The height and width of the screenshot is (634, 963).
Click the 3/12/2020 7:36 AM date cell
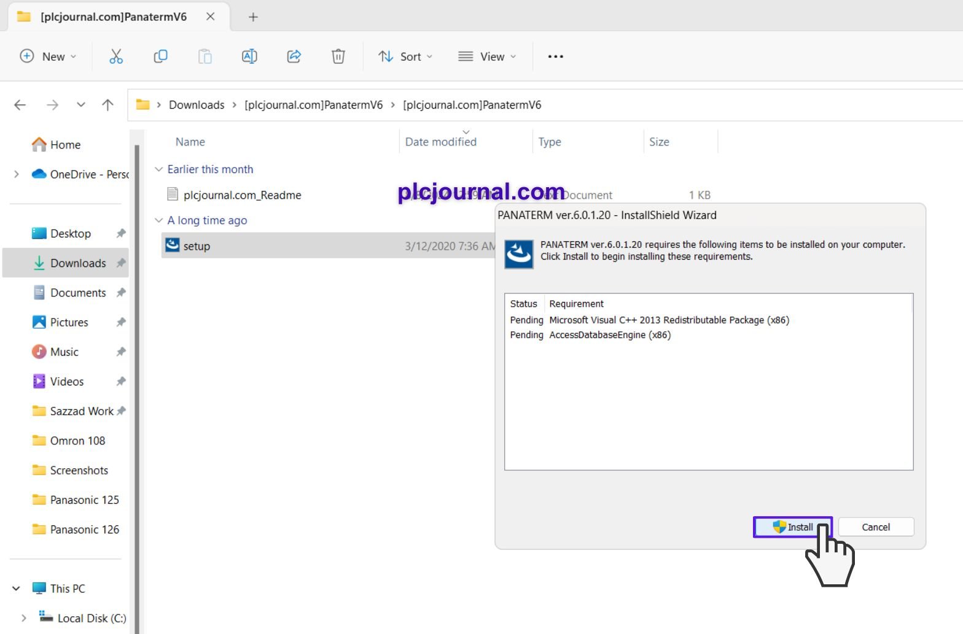click(x=450, y=246)
